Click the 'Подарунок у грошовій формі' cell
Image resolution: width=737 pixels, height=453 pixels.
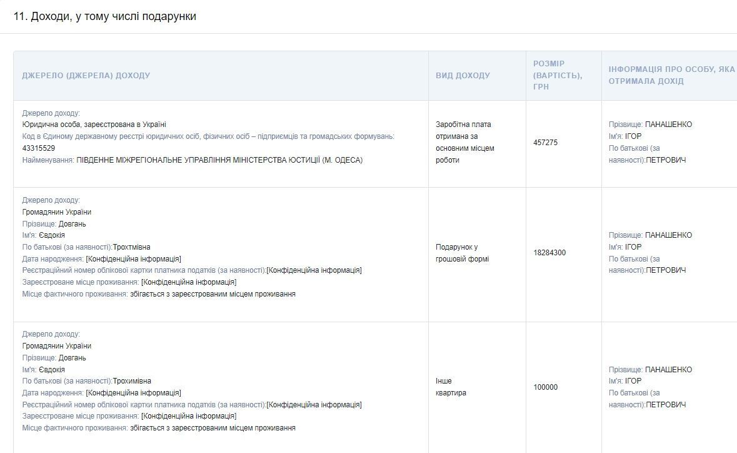tap(462, 253)
